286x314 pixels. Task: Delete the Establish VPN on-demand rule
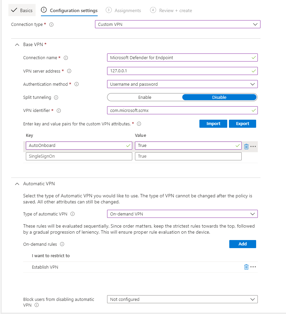[x=246, y=267]
